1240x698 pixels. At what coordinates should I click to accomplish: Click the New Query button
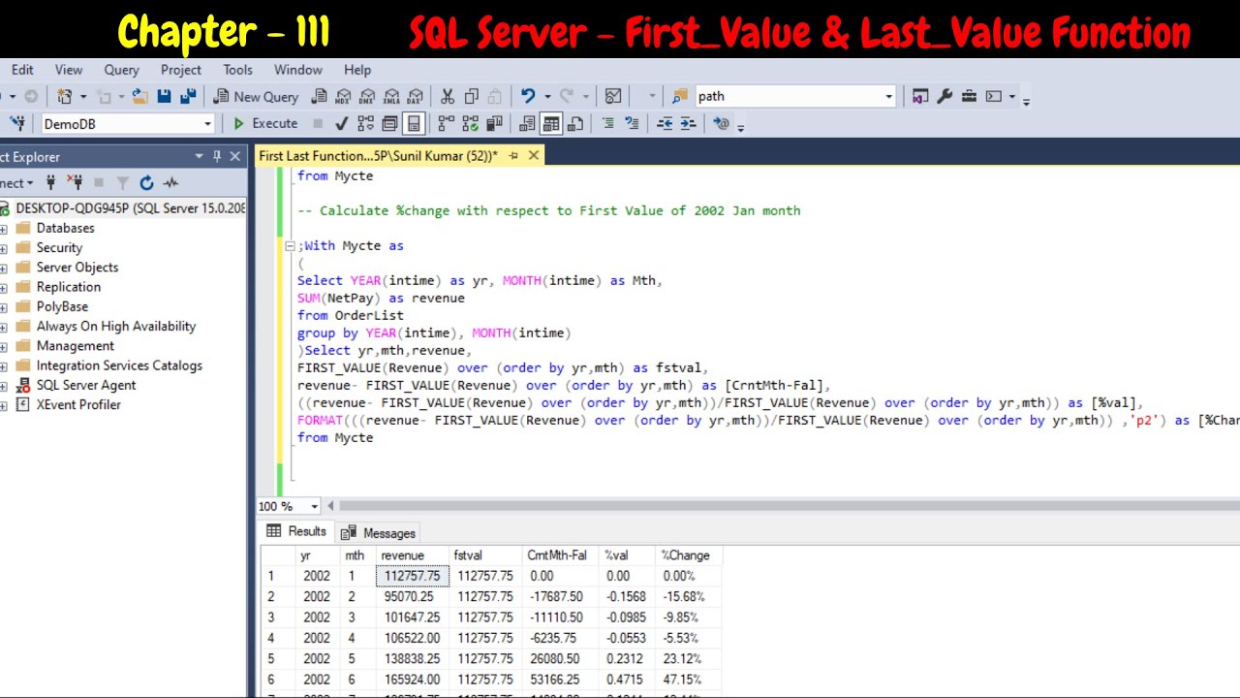256,96
